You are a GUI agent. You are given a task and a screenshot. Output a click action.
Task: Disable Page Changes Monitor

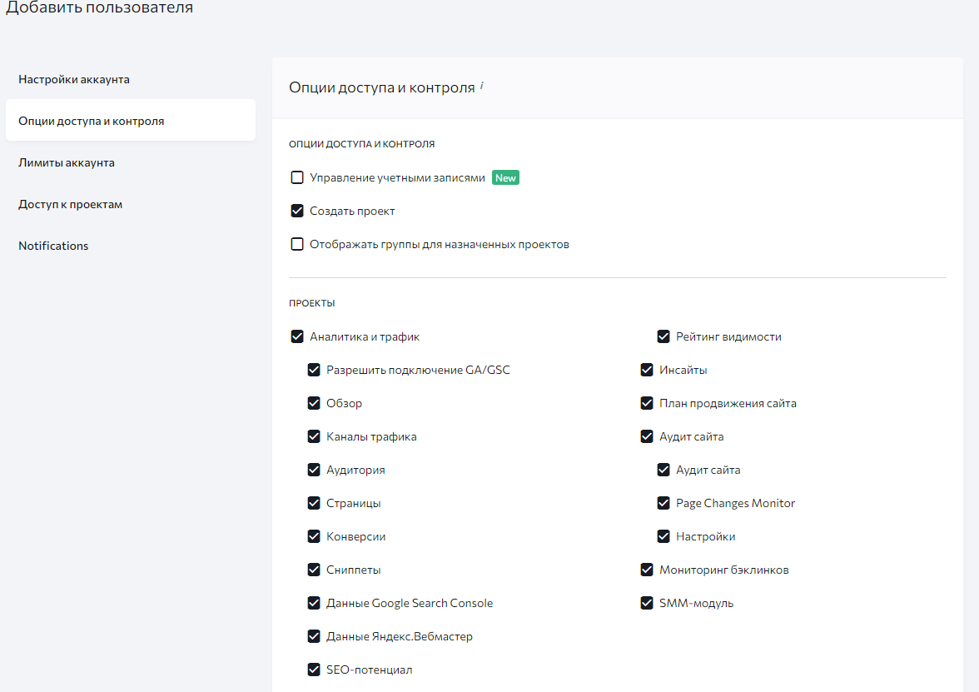663,503
